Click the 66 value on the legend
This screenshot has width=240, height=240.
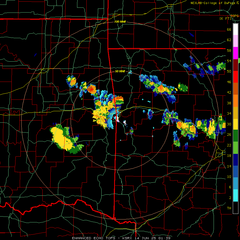[x=229, y=30]
